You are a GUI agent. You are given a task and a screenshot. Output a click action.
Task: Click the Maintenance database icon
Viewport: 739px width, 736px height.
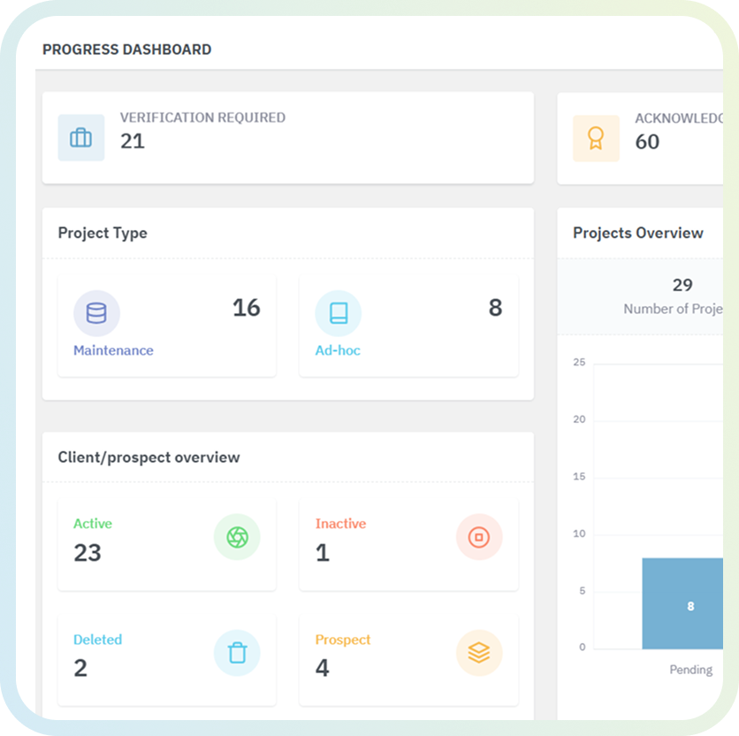(x=96, y=313)
